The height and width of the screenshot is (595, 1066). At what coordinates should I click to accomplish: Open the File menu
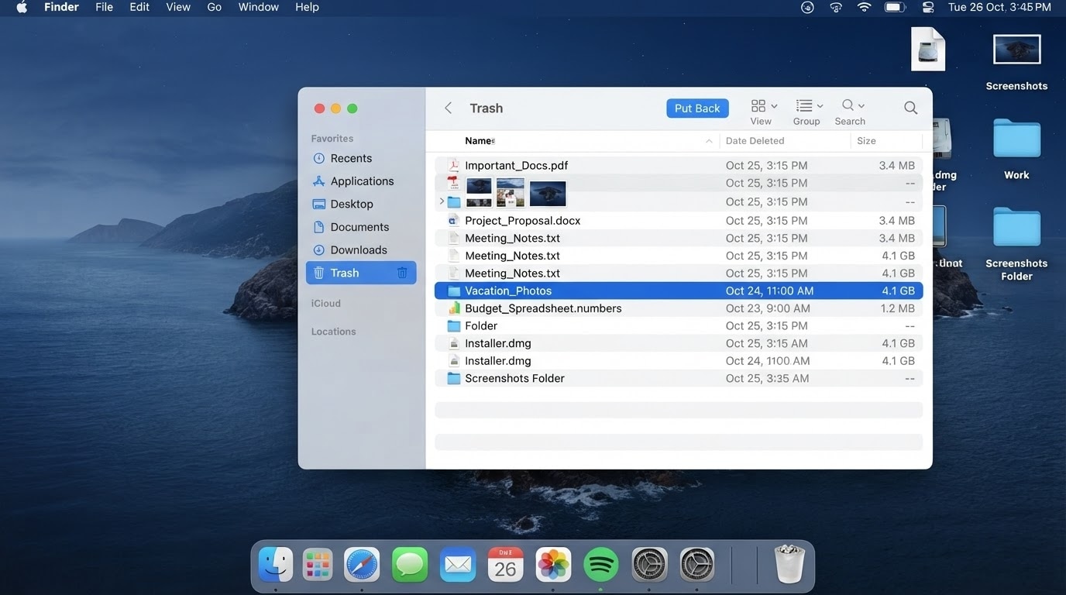click(104, 7)
